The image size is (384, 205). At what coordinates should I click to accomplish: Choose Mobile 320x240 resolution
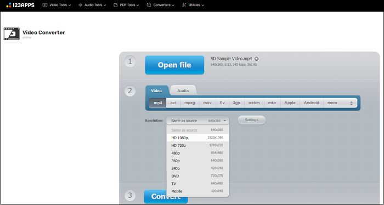click(197, 191)
